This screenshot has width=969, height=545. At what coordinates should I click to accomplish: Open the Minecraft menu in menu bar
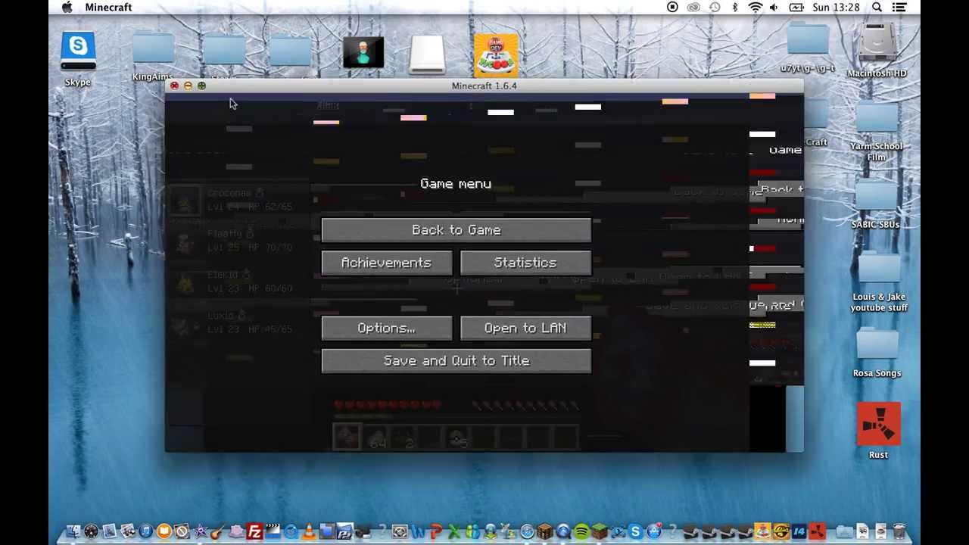tap(108, 8)
